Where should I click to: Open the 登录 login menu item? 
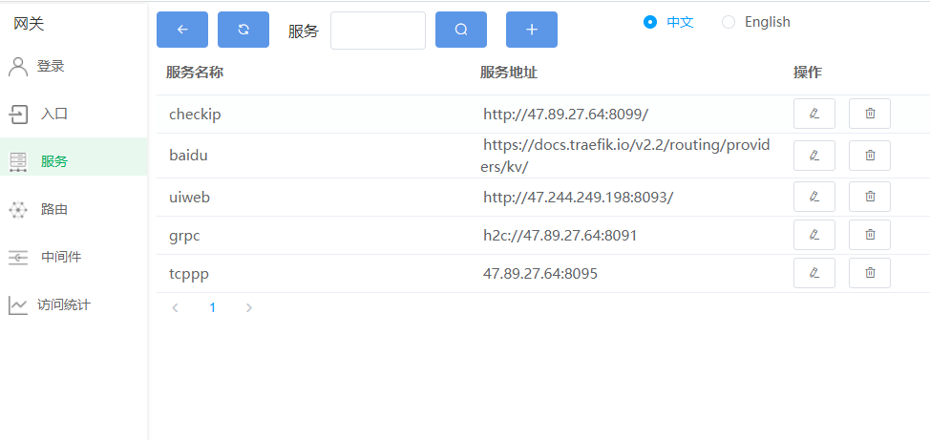pos(50,67)
